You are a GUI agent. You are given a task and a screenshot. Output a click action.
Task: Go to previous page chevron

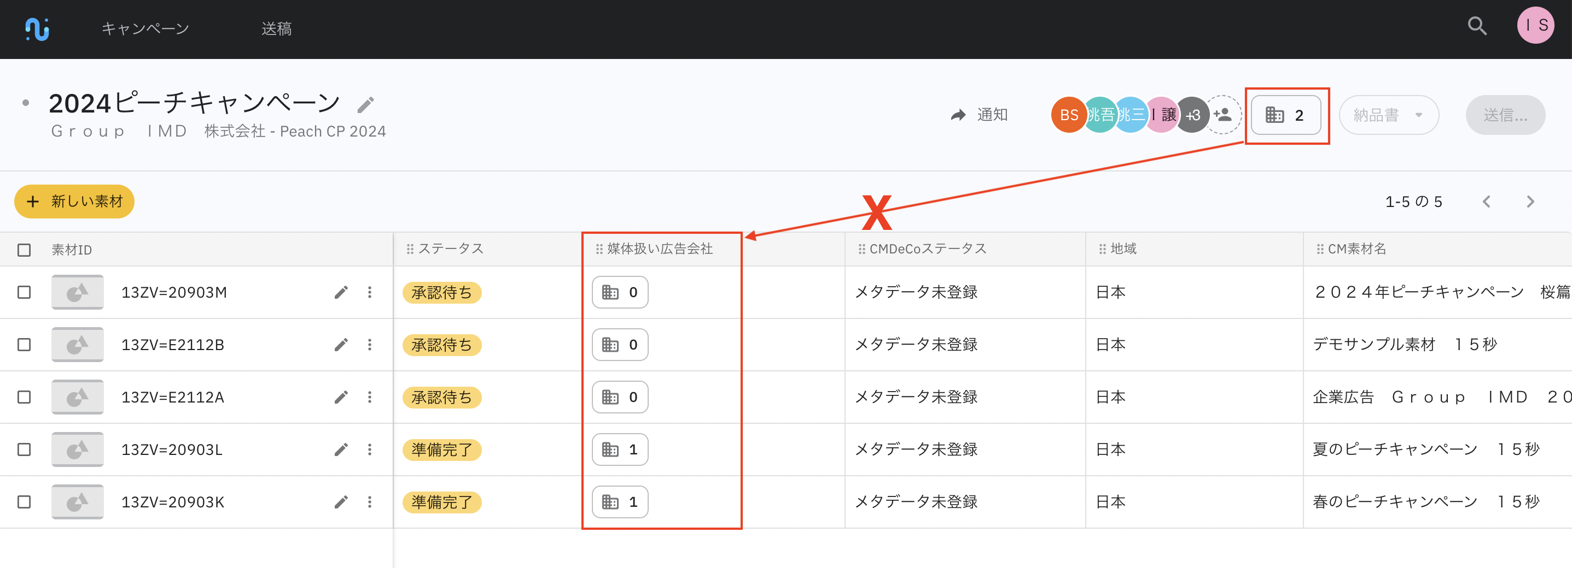[1487, 202]
